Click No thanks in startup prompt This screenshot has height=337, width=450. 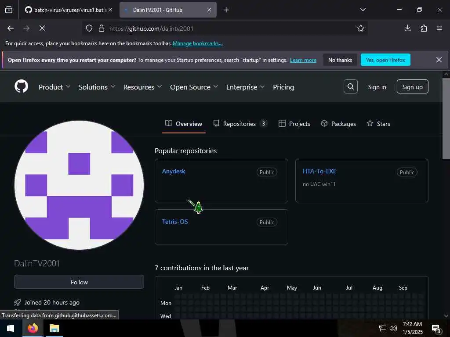pos(340,60)
